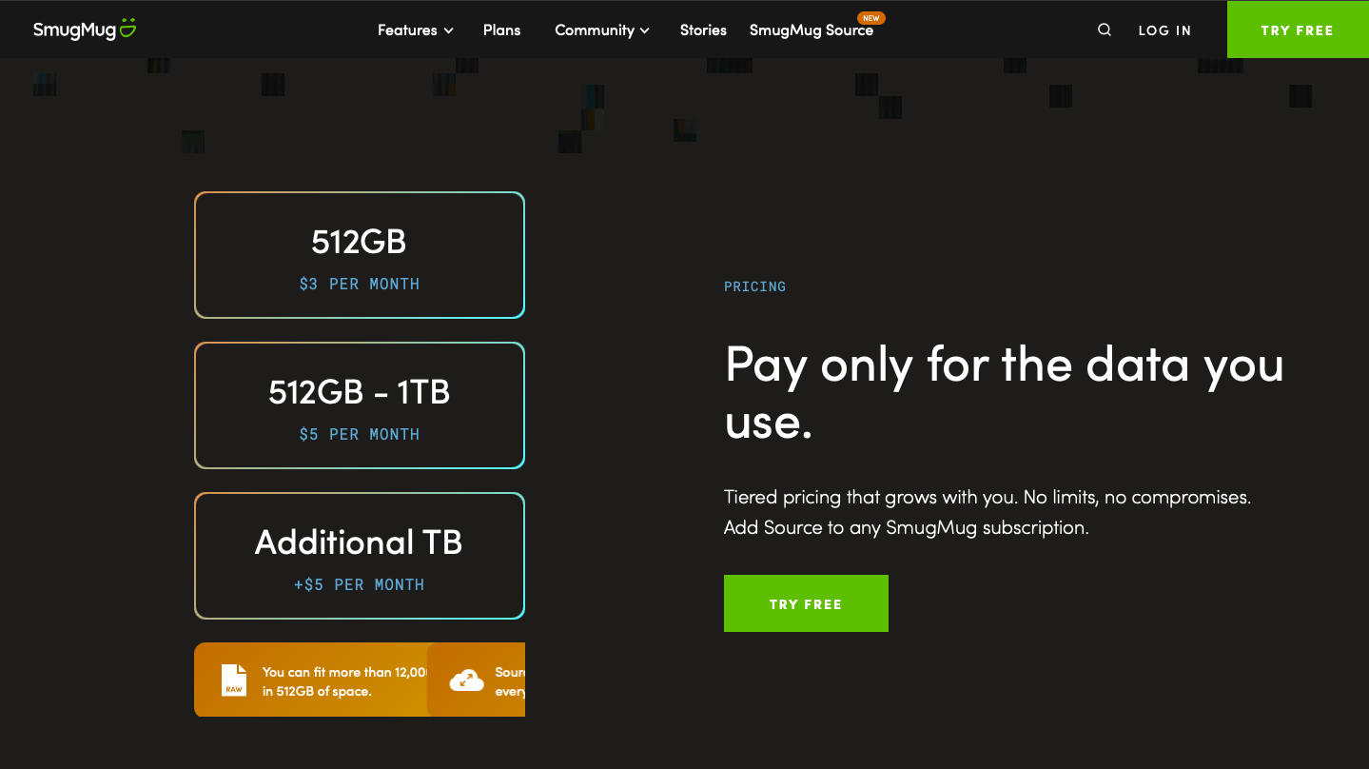The height and width of the screenshot is (769, 1369).
Task: Select the Additional TB pricing card
Action: (360, 556)
